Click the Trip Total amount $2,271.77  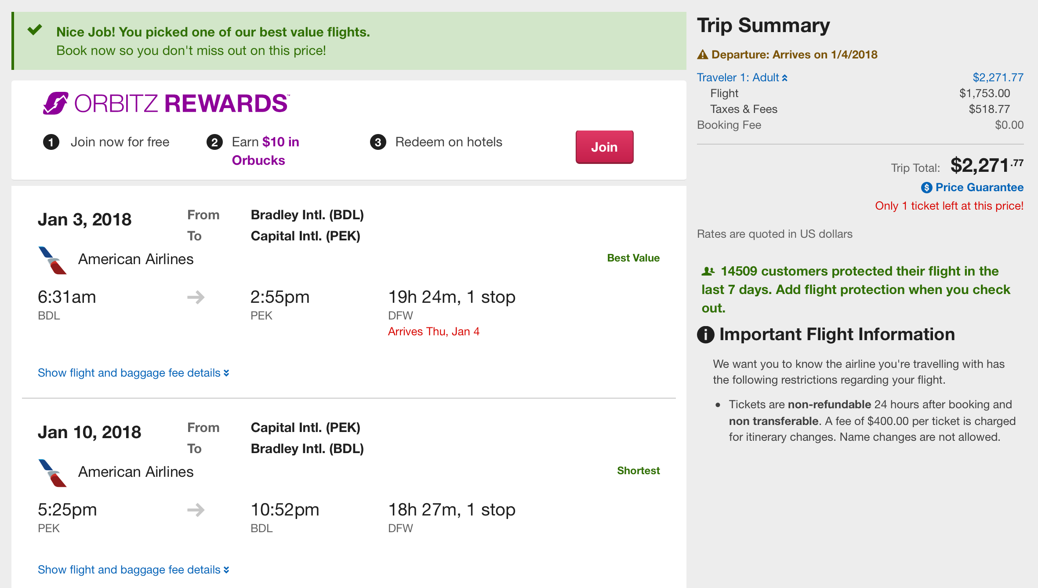click(986, 166)
